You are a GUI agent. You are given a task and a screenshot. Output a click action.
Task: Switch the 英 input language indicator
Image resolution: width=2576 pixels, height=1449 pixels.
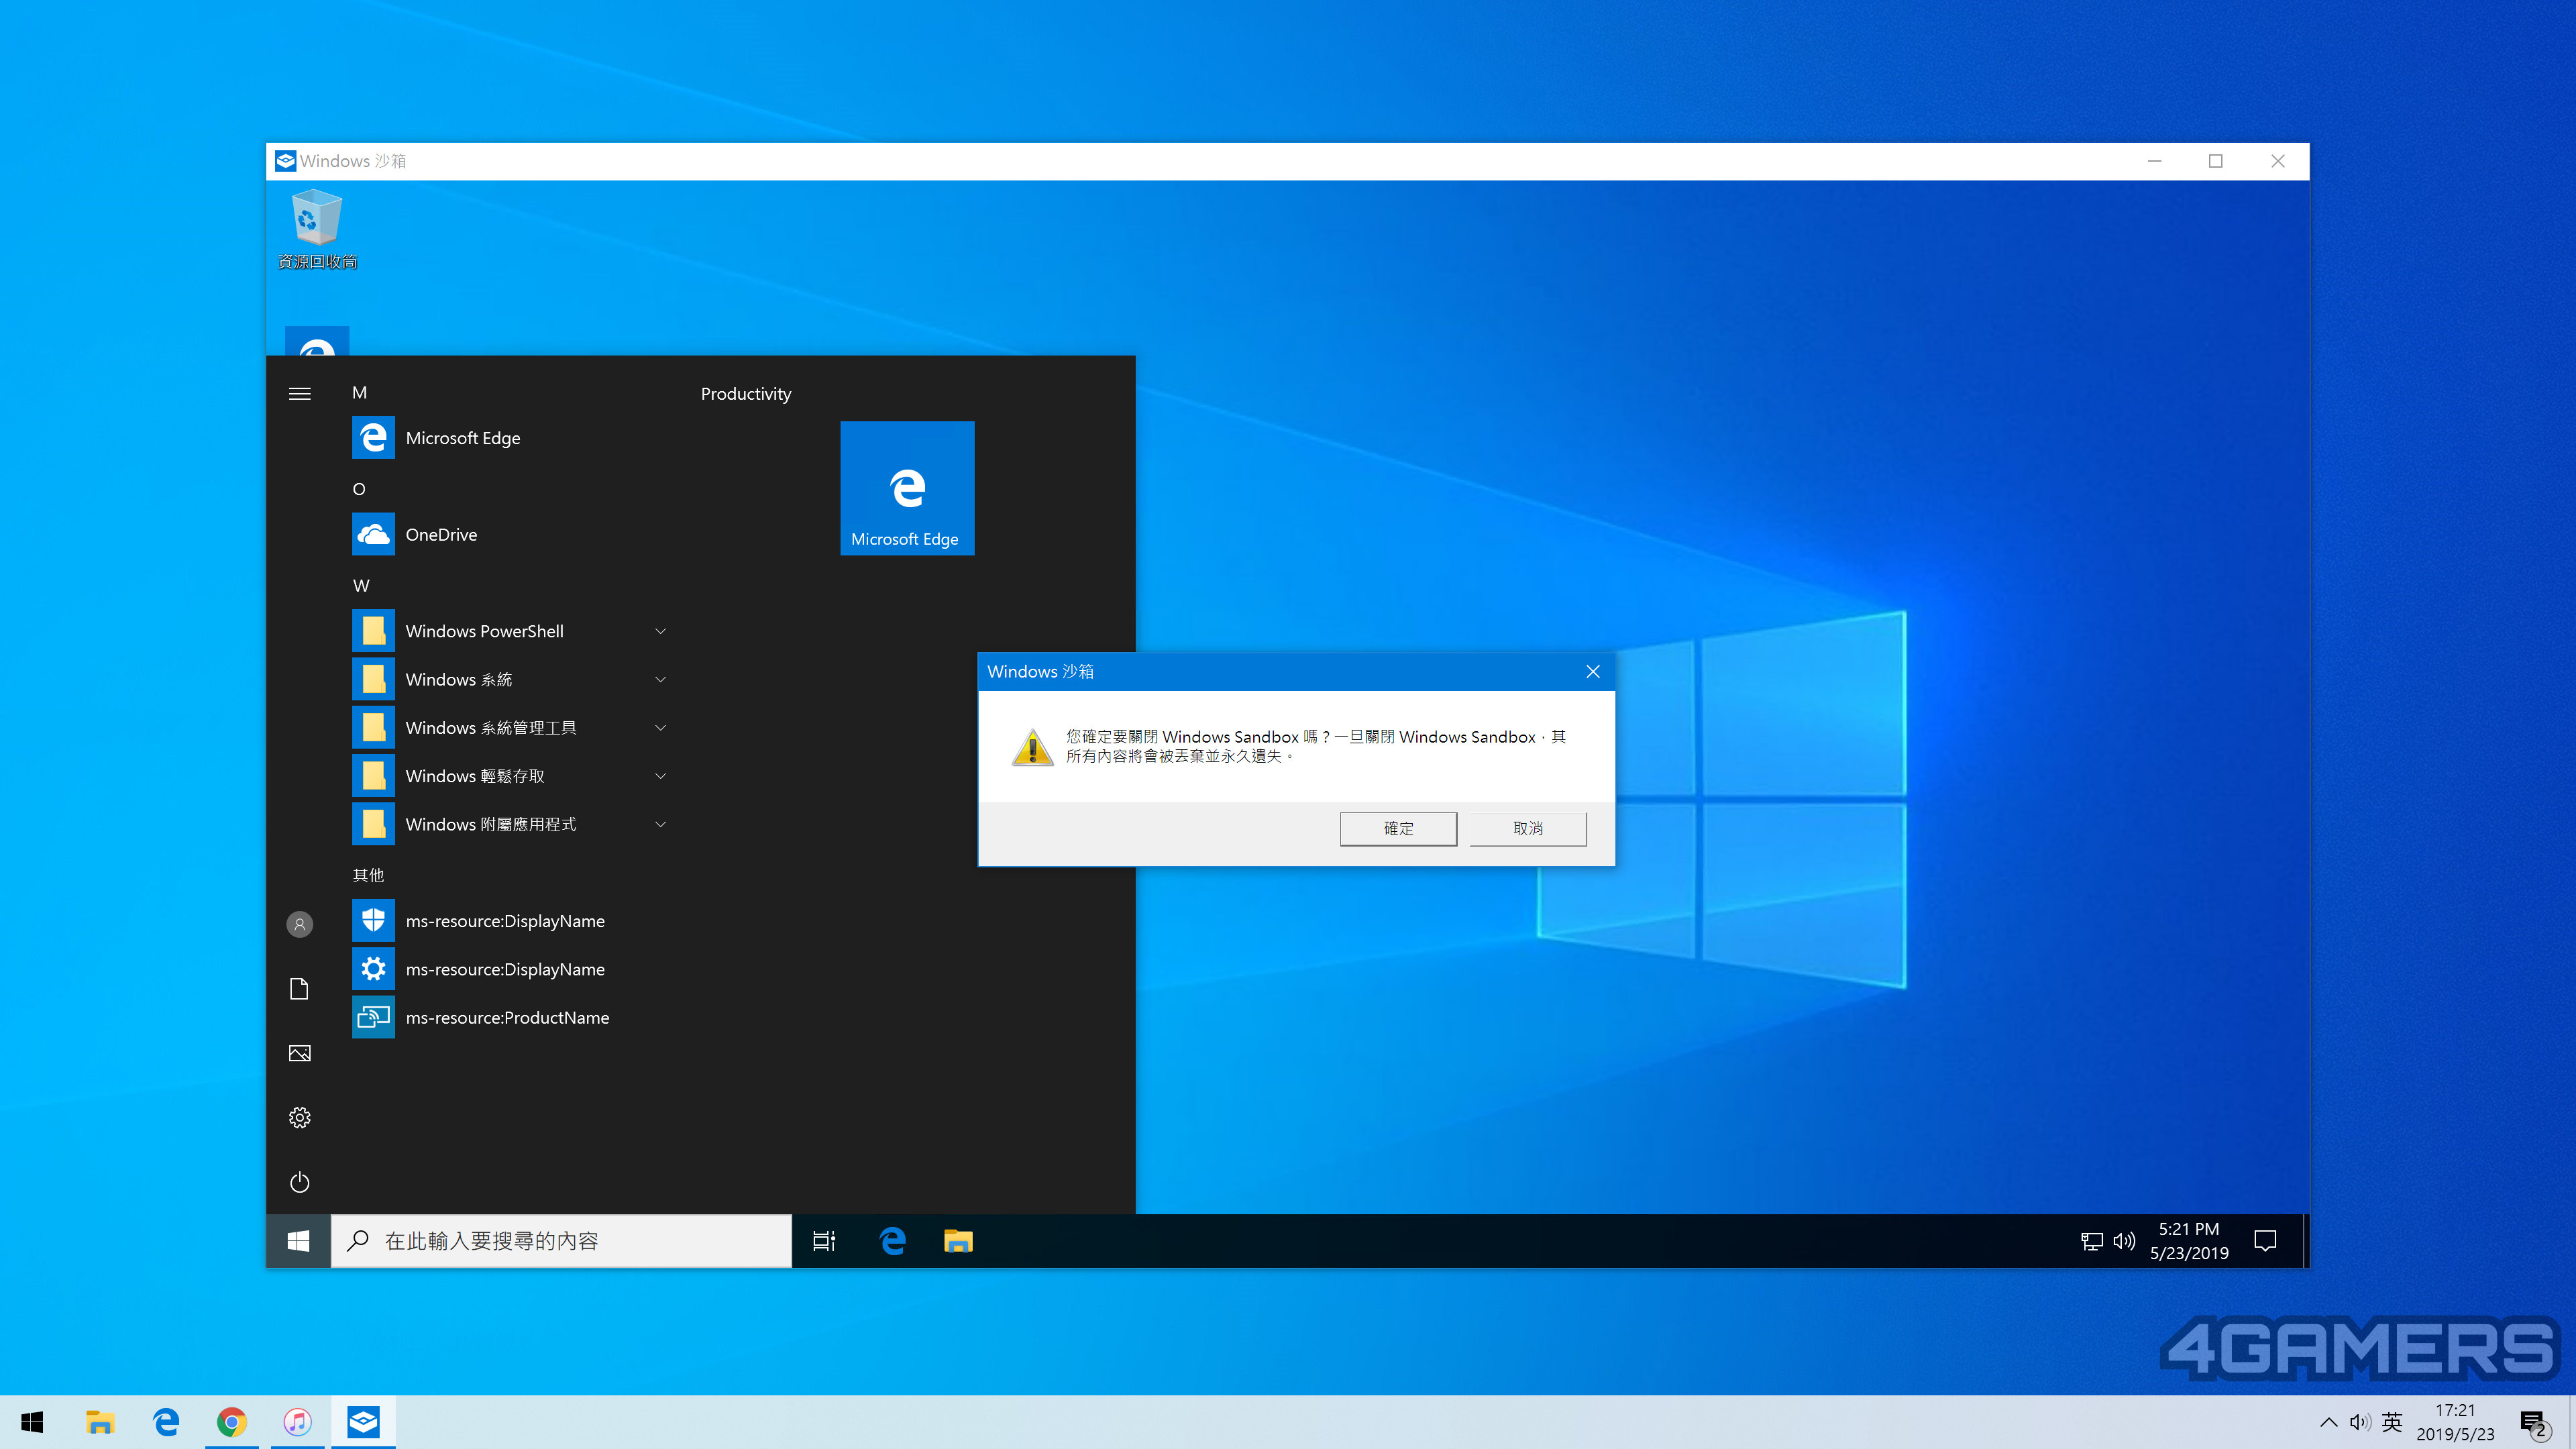(2392, 1422)
